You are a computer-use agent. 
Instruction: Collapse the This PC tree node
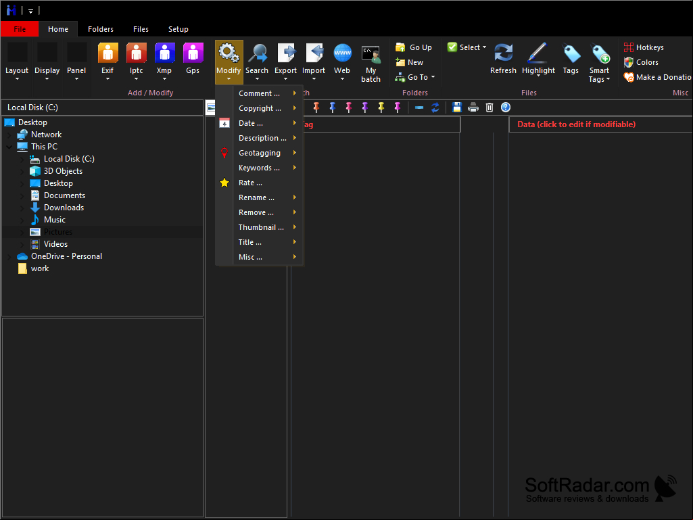[9, 147]
